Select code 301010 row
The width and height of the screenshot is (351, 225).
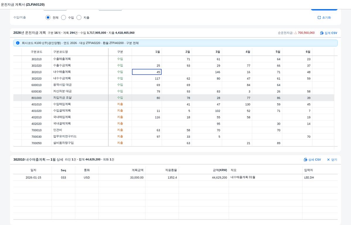37,59
